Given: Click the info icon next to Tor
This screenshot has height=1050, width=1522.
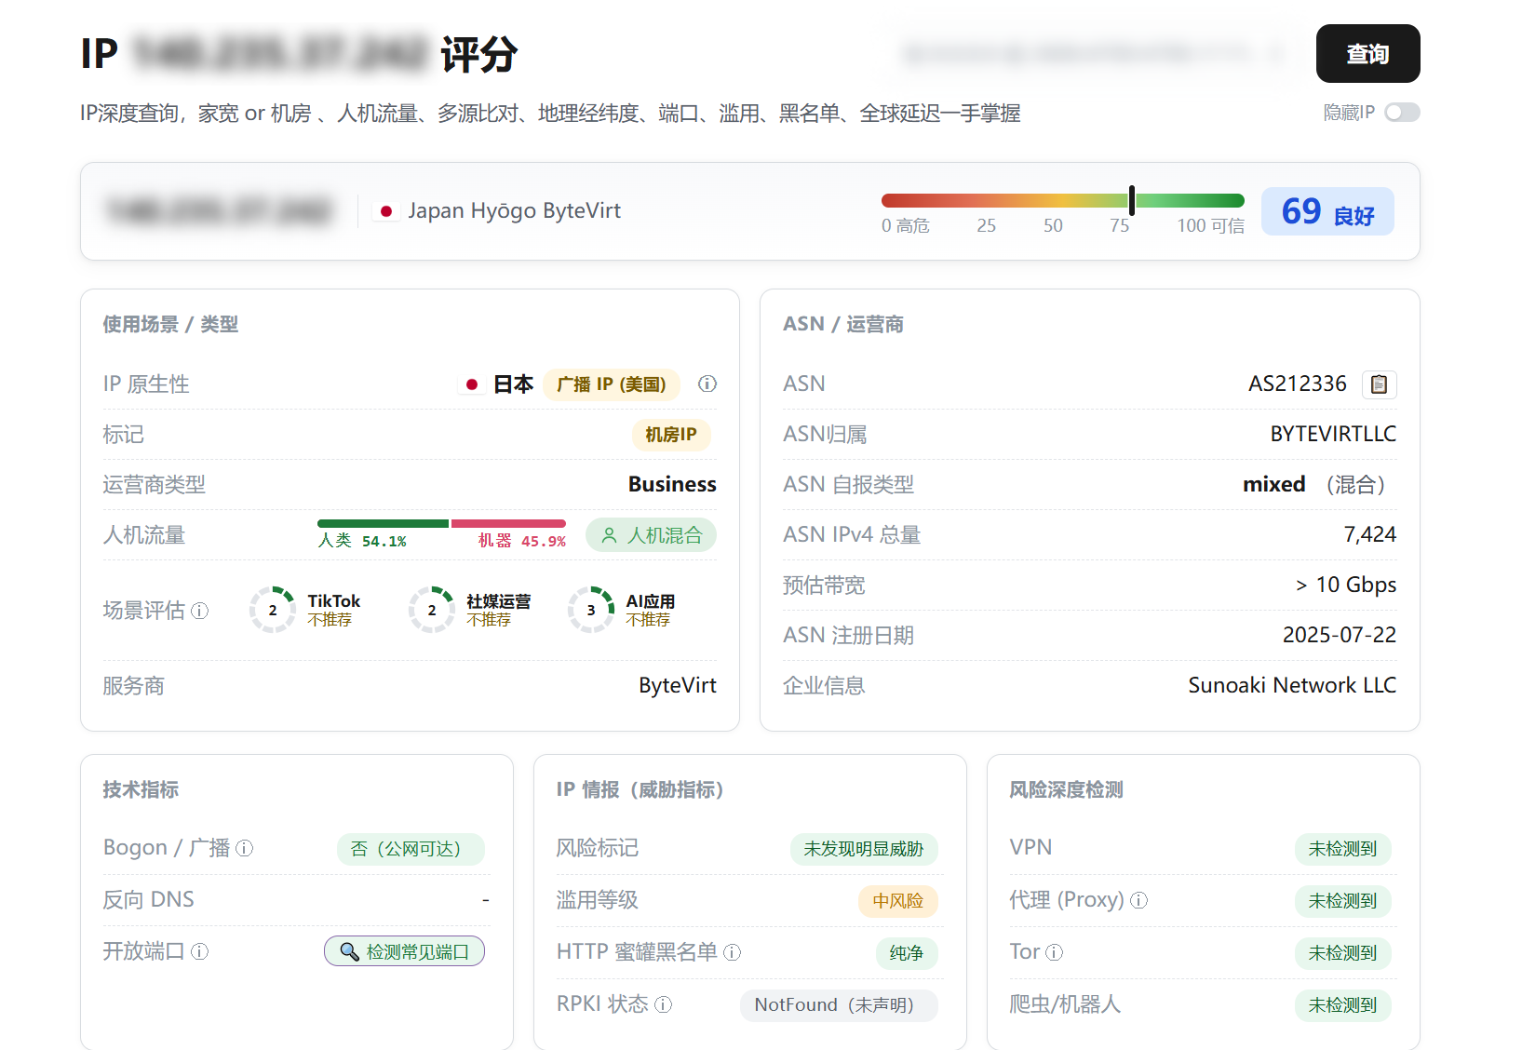Looking at the screenshot, I should click(x=1055, y=952).
